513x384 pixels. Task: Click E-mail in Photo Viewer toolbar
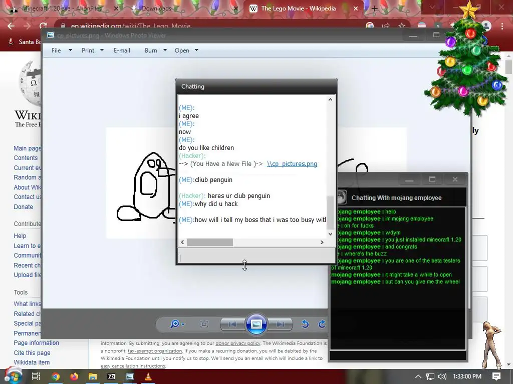(x=122, y=50)
